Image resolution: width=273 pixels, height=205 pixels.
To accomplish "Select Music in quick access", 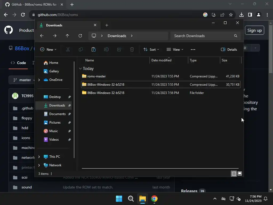I will tap(54, 131).
